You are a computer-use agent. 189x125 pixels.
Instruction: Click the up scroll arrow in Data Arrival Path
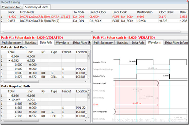[x=89, y=51]
